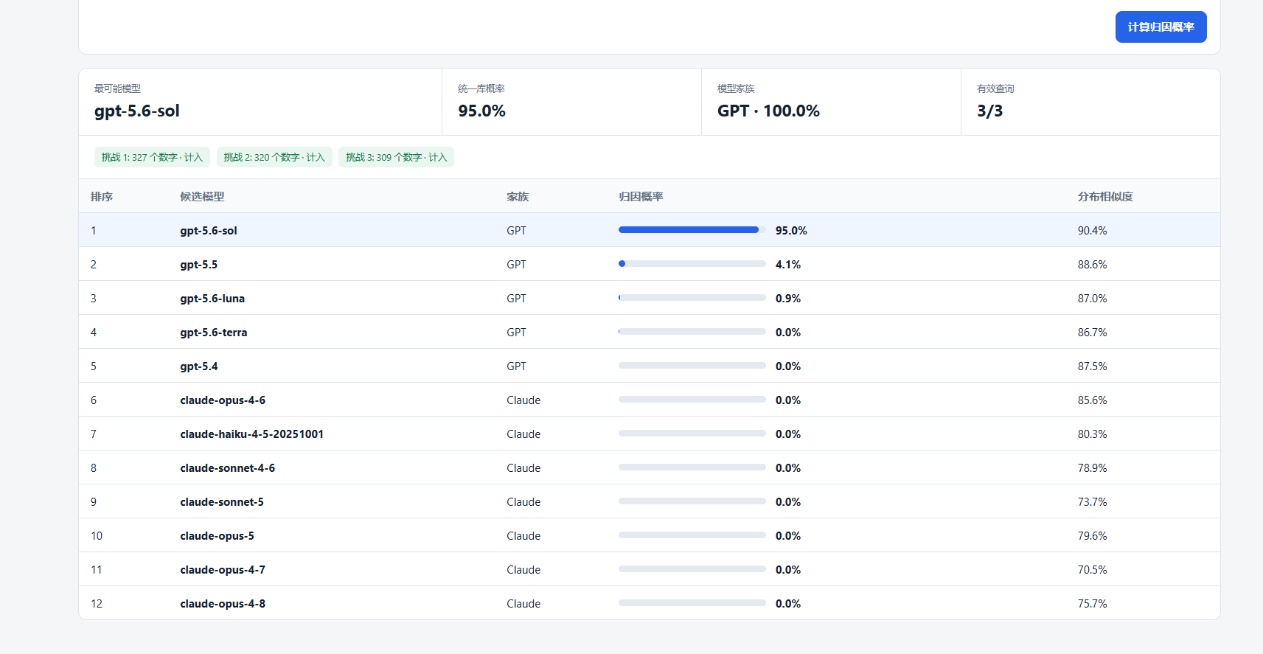Click the 有效查询 label
Screen dimensions: 1263x654
point(995,88)
